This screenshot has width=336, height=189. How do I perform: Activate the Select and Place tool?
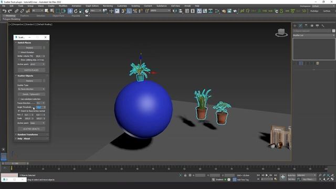(x=87, y=11)
